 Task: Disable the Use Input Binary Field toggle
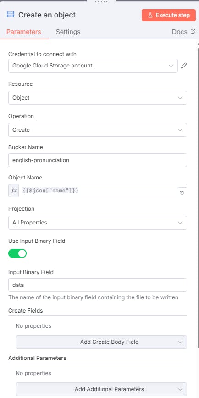pos(17,253)
